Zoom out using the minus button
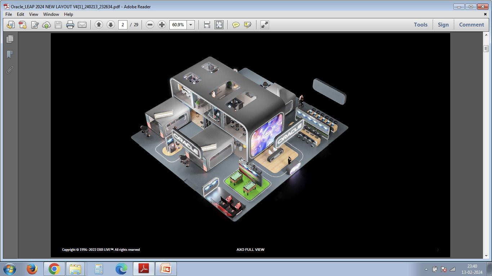The image size is (492, 276). (150, 25)
